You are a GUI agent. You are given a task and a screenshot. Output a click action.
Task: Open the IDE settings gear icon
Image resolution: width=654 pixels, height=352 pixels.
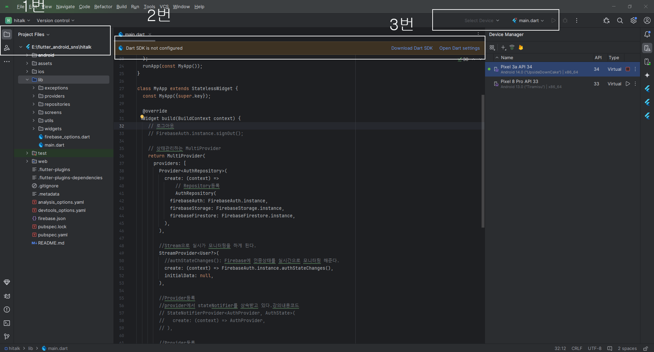click(x=634, y=20)
